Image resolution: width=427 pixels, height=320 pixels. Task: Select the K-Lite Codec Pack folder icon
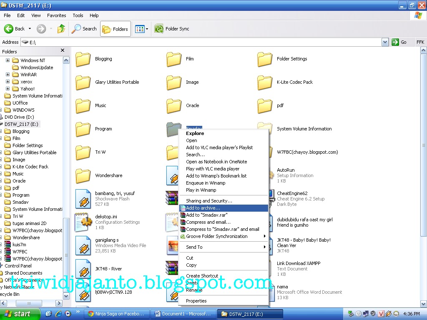click(265, 82)
